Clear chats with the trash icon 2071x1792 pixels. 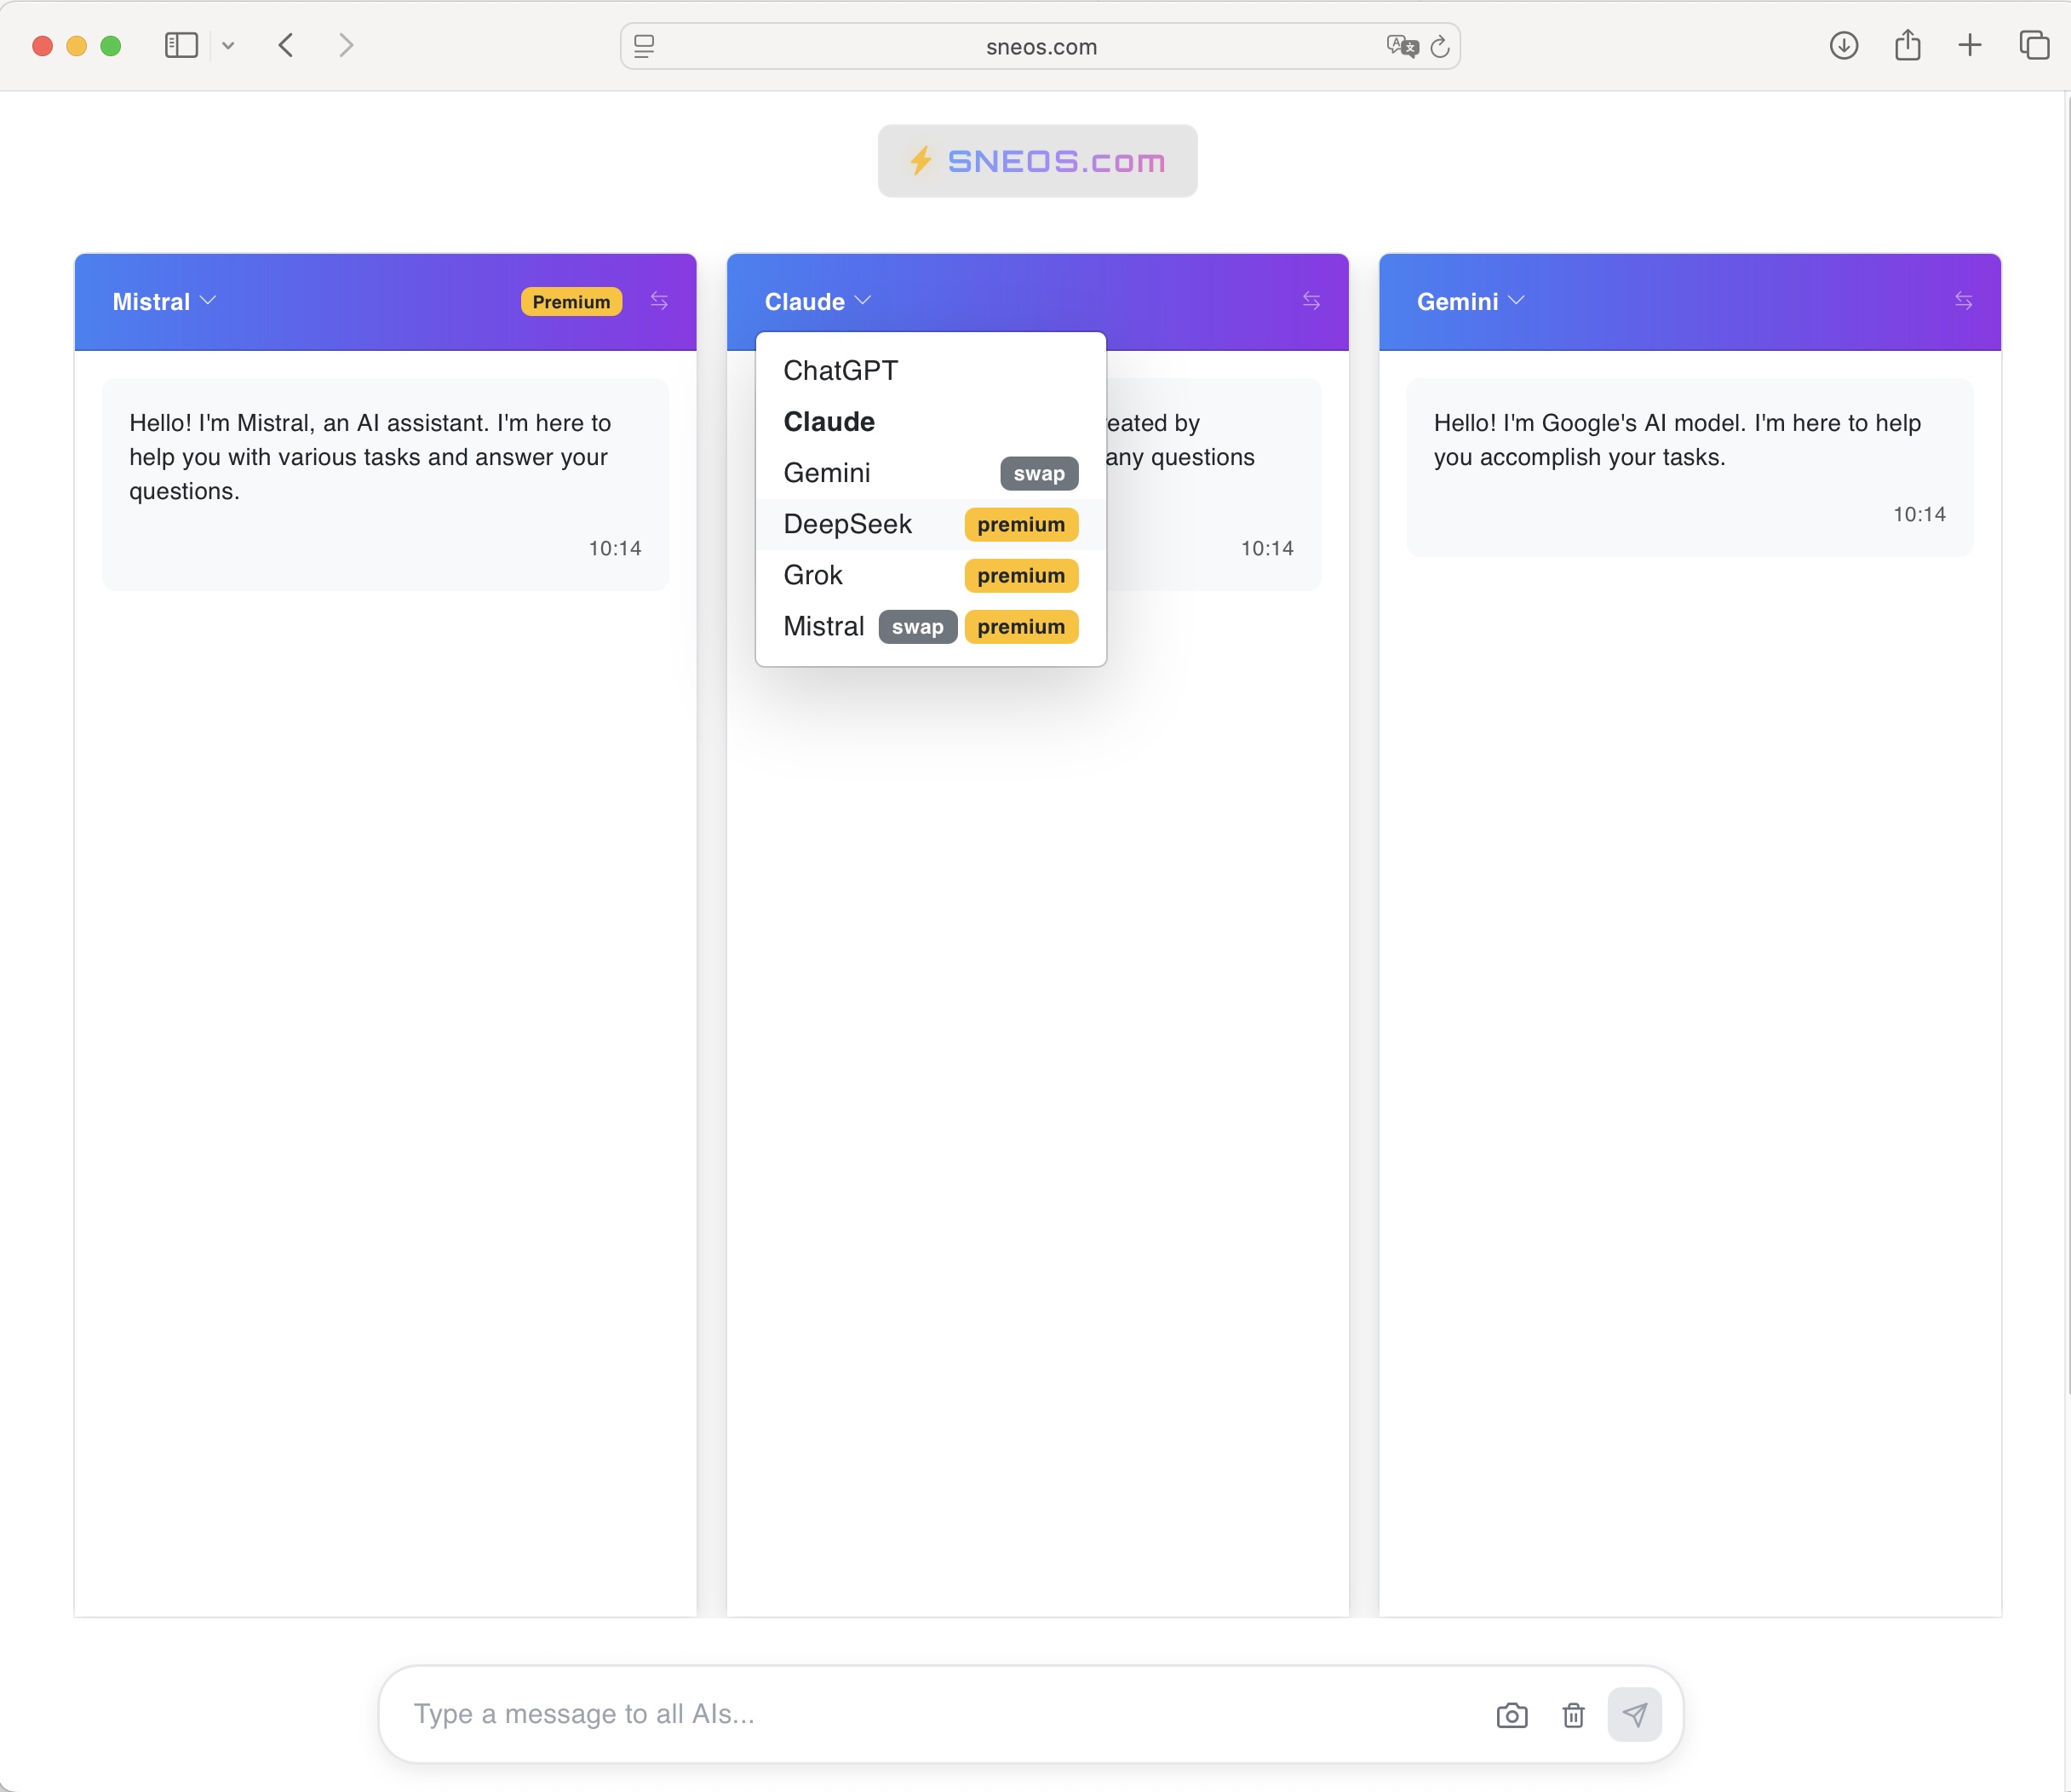click(1573, 1715)
